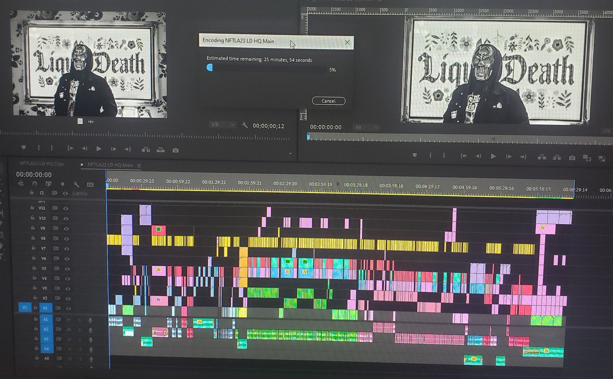Image resolution: width=613 pixels, height=379 pixels.
Task: Open Program zoom level Fit dropdown
Action: pyautogui.click(x=367, y=127)
